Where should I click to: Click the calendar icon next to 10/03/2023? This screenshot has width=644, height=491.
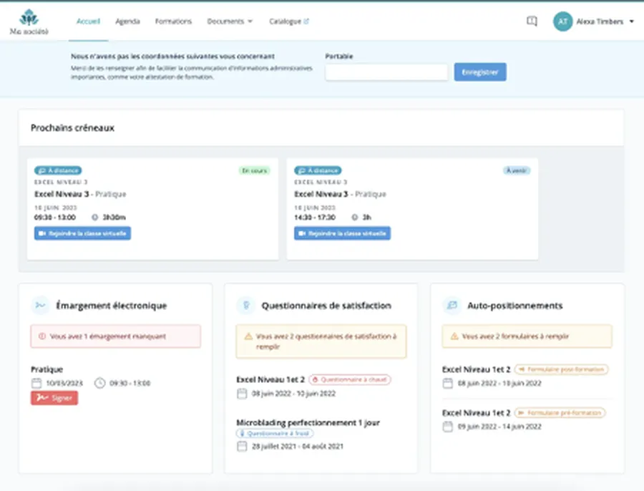coord(36,383)
